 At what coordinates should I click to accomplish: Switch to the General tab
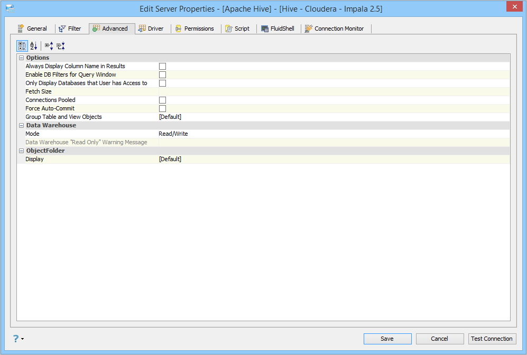33,29
